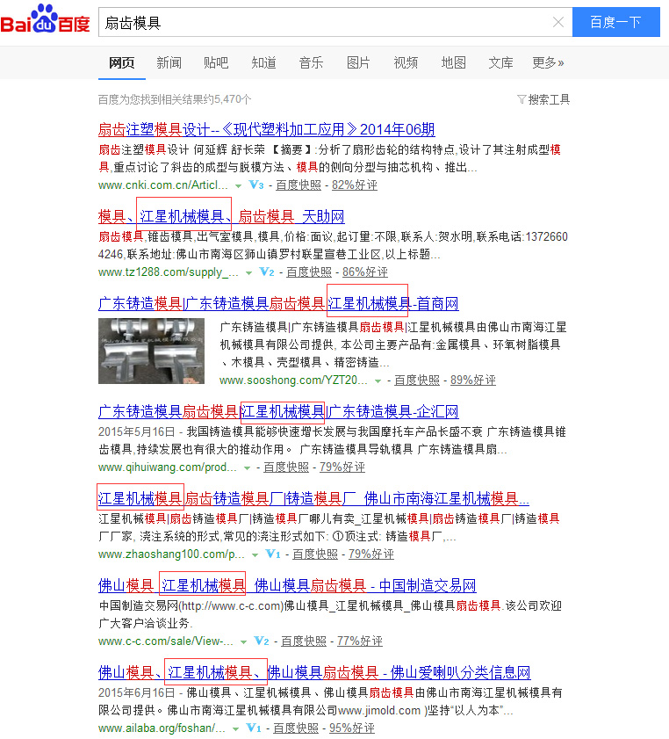The width and height of the screenshot is (669, 739).
Task: Open result 扇齿注塑模具设计 现代塑料加工应用
Action: click(x=267, y=129)
